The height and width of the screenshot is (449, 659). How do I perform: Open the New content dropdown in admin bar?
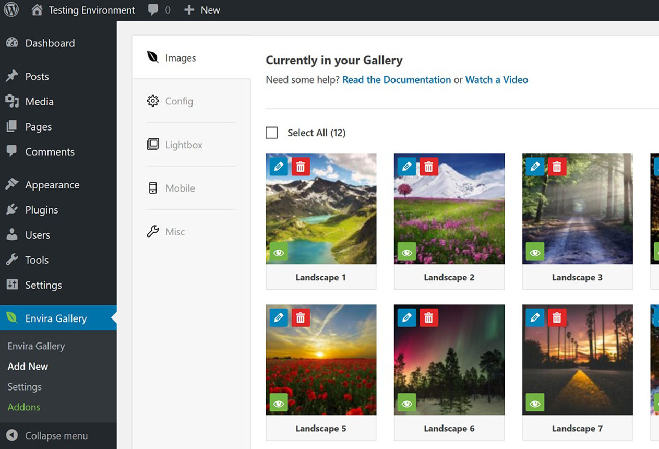[202, 10]
